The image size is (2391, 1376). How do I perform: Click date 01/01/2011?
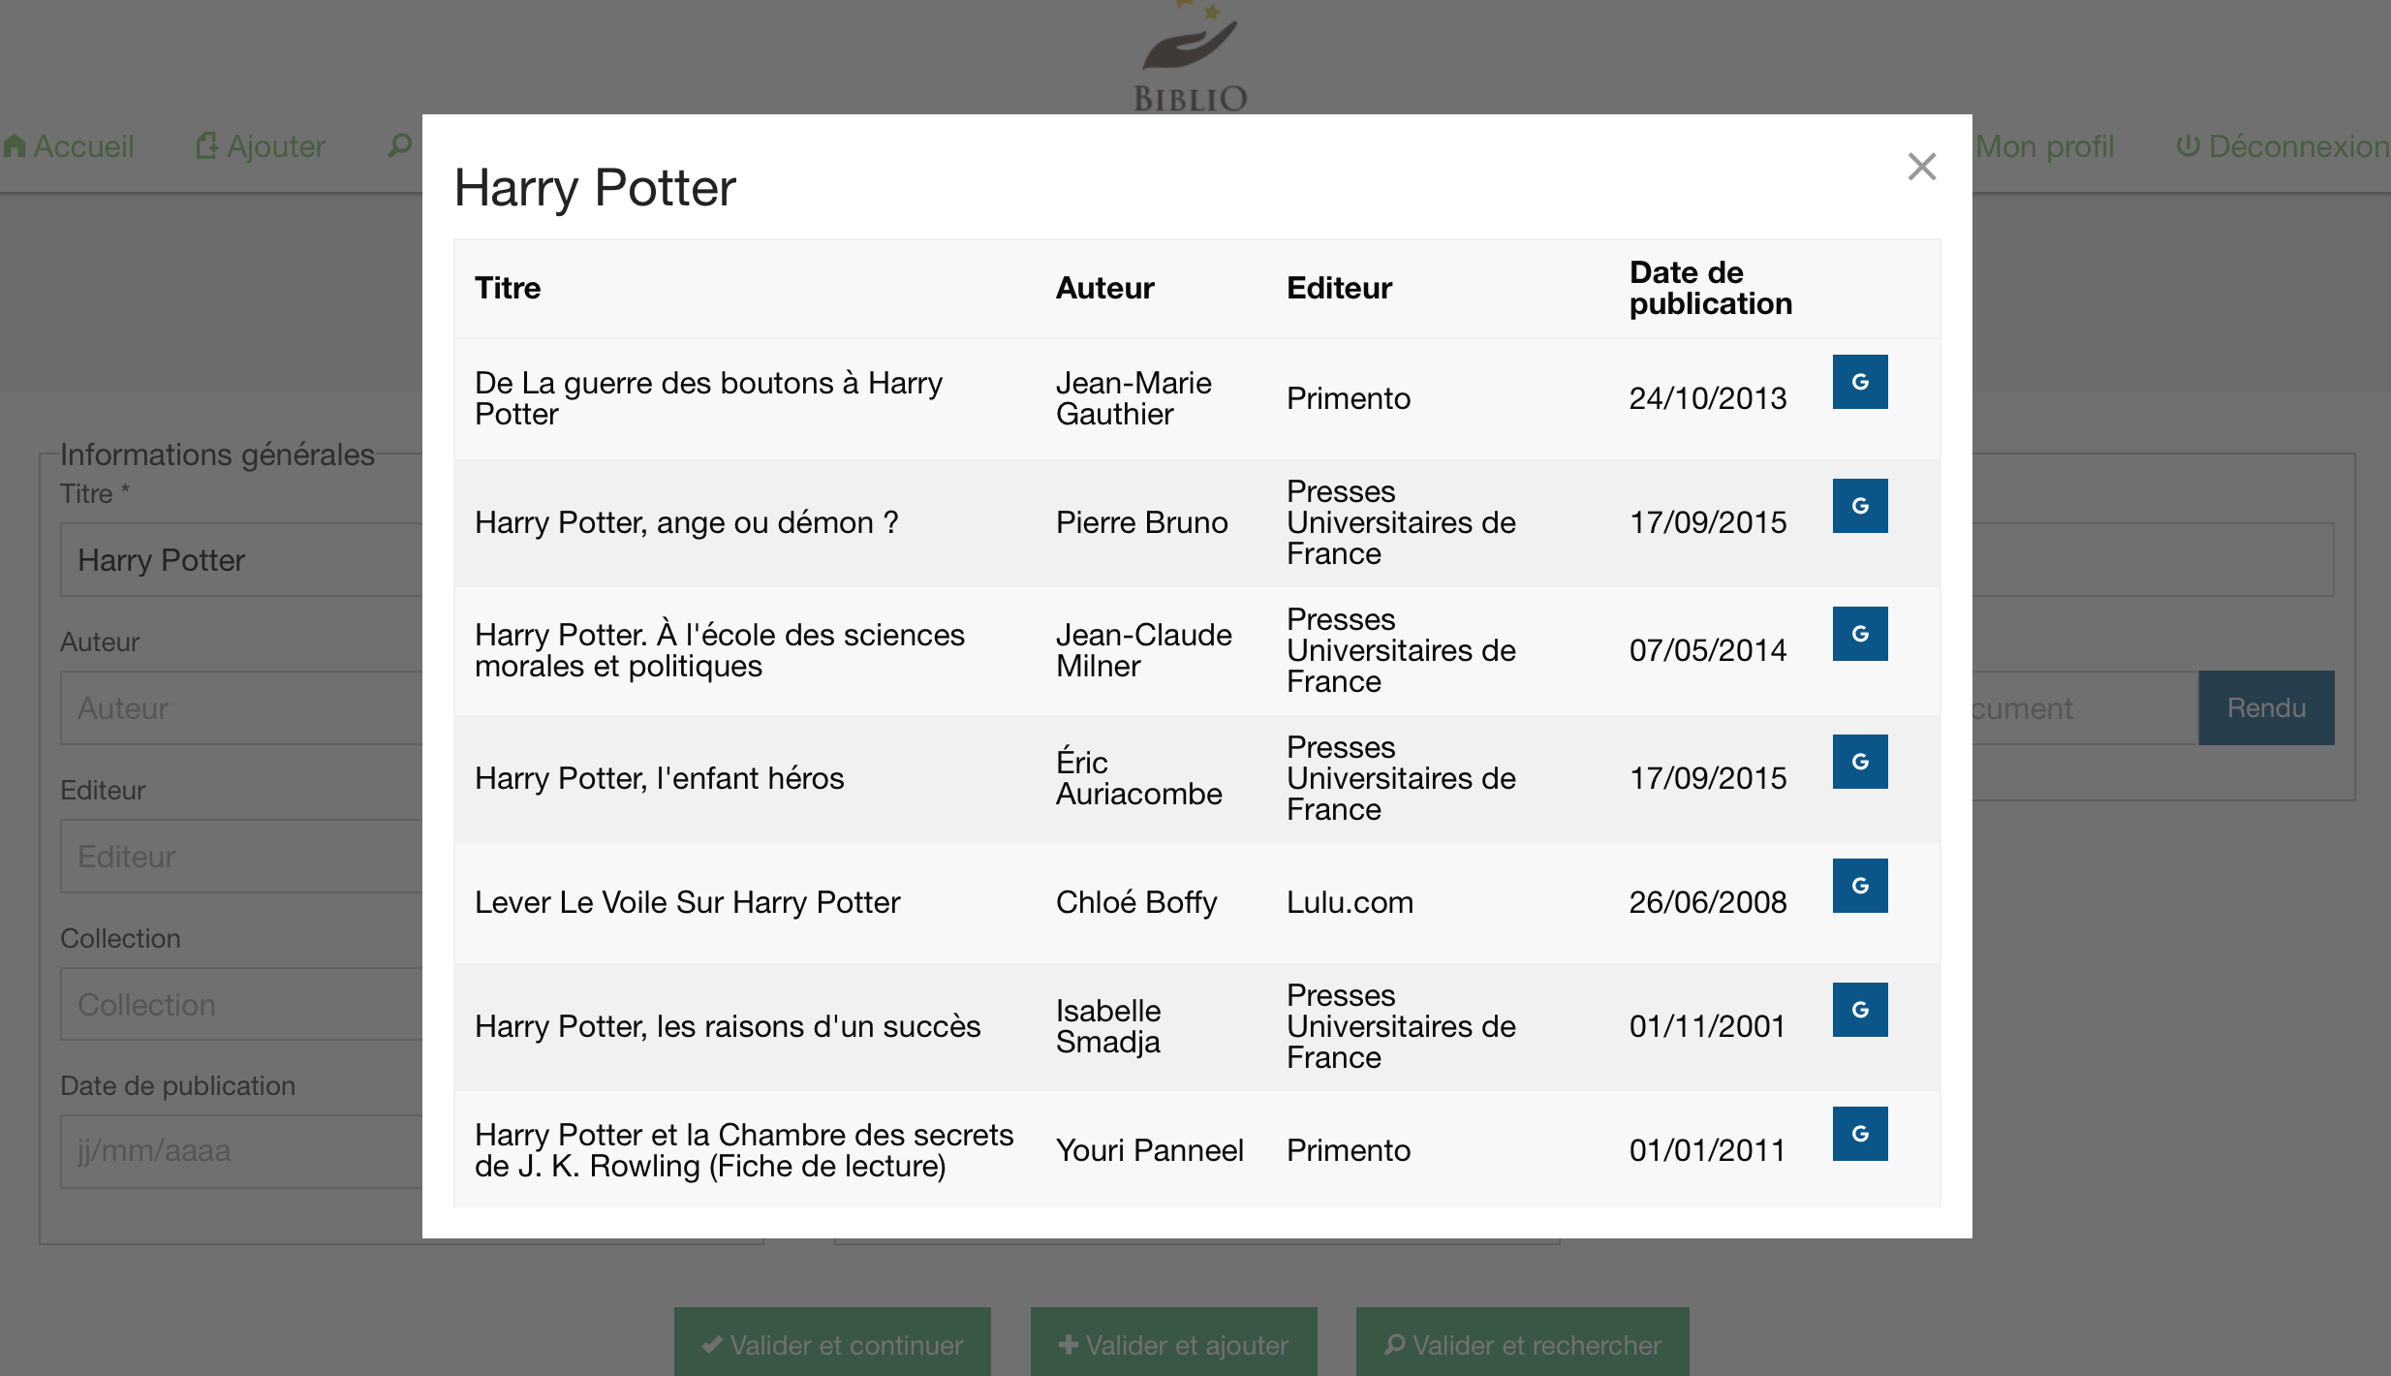[1707, 1150]
